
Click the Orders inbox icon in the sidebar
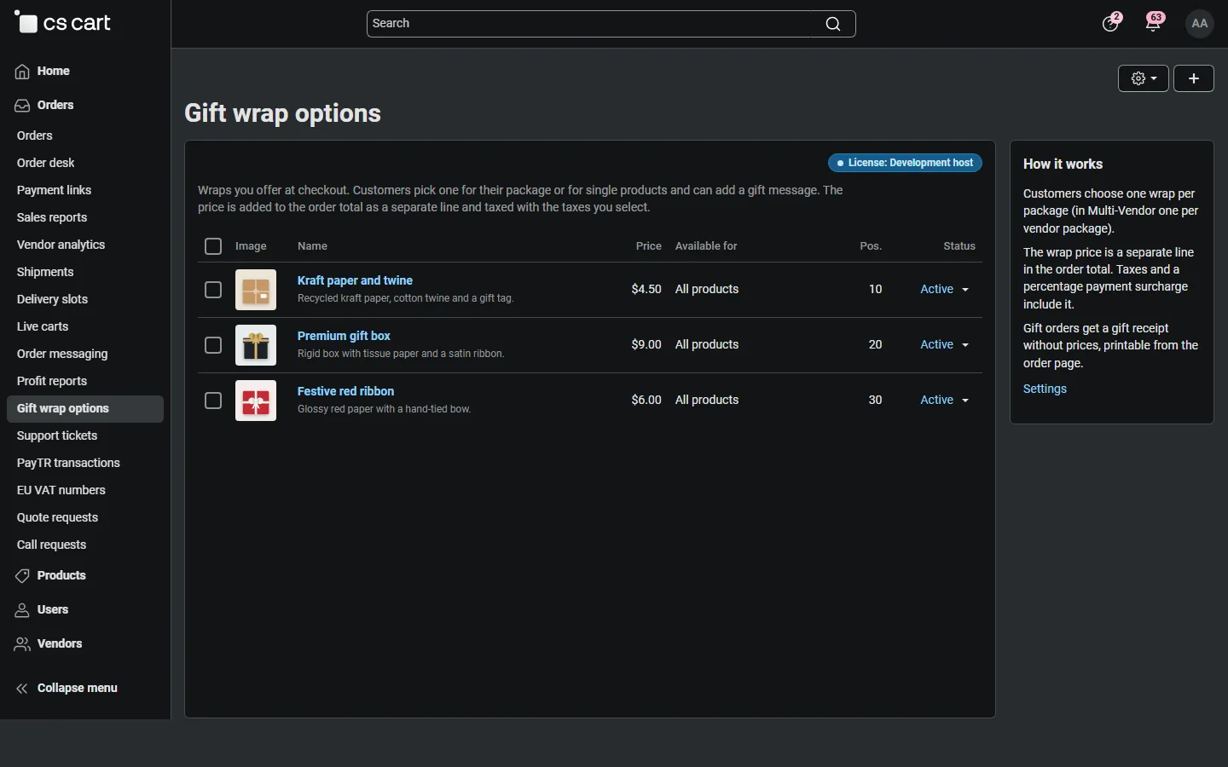click(22, 106)
